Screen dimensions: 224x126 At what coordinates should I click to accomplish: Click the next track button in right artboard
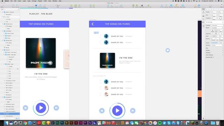click(x=133, y=111)
